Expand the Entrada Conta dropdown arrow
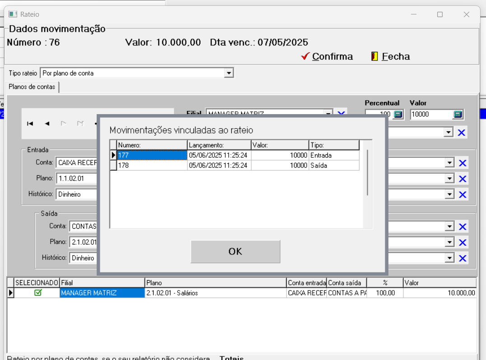This screenshot has width=486, height=360. click(x=449, y=163)
